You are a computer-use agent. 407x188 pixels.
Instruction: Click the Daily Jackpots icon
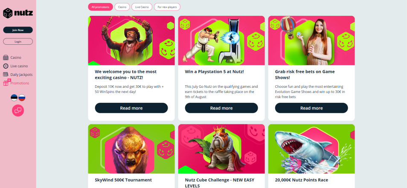click(x=6, y=75)
